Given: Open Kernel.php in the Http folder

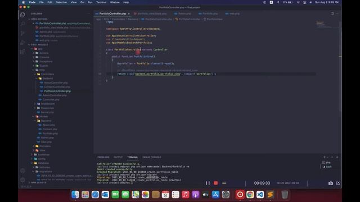Looking at the screenshot, I should pos(47,112).
